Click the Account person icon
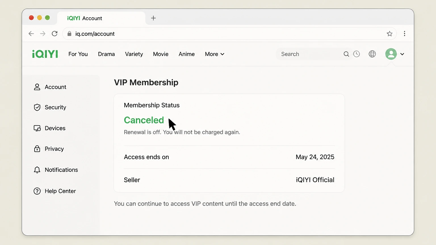The height and width of the screenshot is (245, 436). pos(37,87)
